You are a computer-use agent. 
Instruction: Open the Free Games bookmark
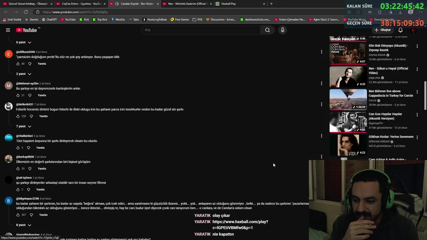pyautogui.click(x=180, y=20)
